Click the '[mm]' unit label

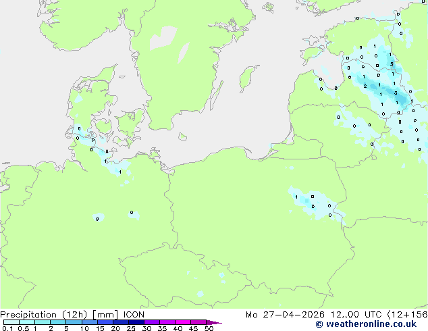105,315
